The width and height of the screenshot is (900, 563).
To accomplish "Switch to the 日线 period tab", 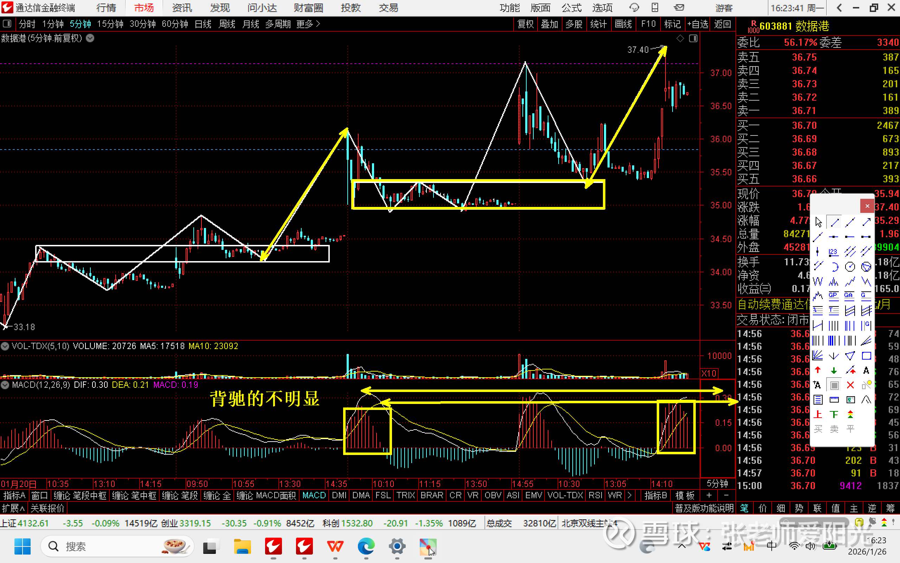I will coord(203,24).
